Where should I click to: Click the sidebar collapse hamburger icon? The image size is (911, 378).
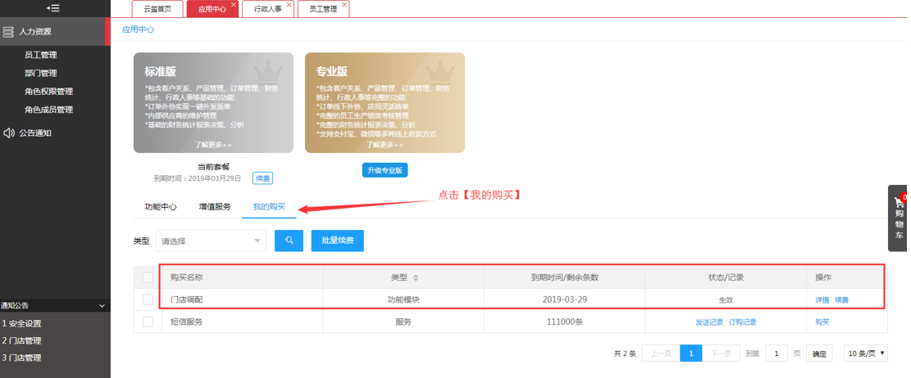[52, 8]
